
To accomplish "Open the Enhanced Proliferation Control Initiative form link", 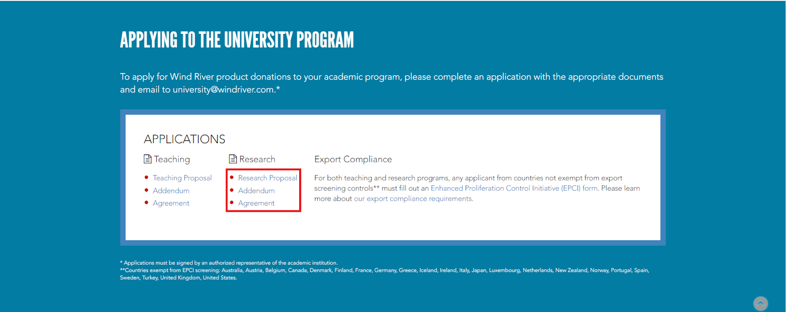I will 514,188.
